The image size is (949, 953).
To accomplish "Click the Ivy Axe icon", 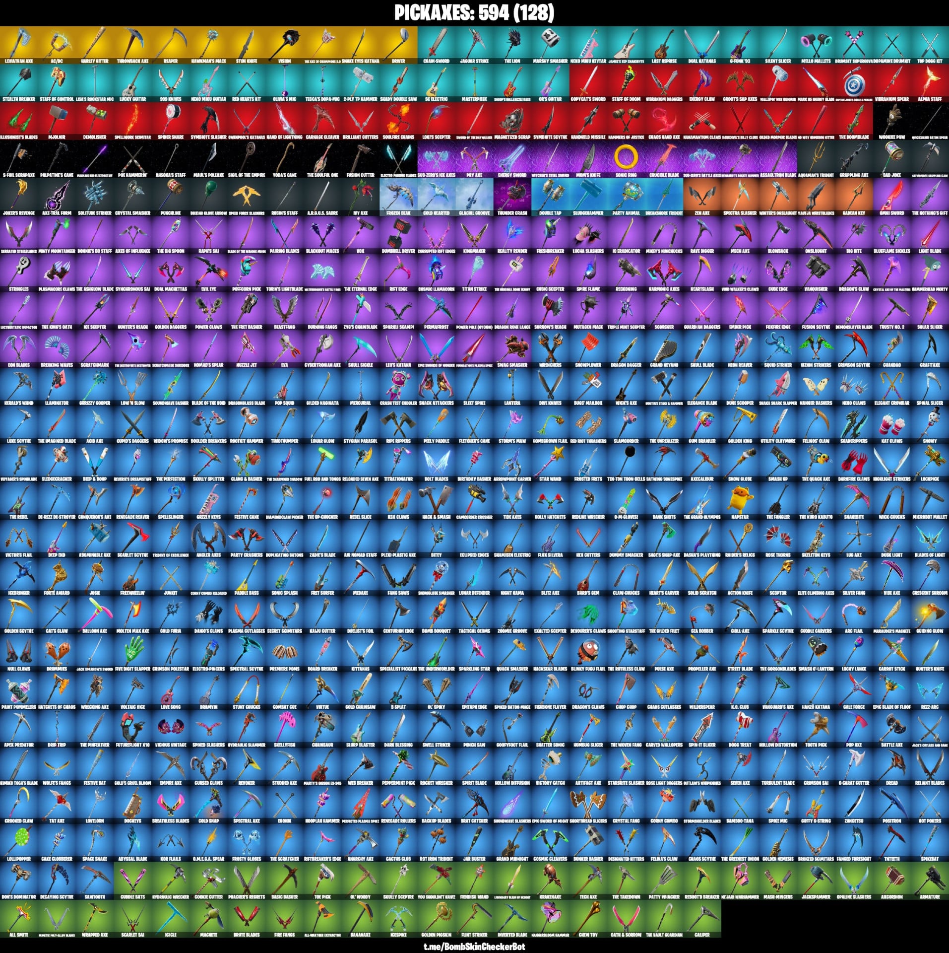I will point(361,198).
